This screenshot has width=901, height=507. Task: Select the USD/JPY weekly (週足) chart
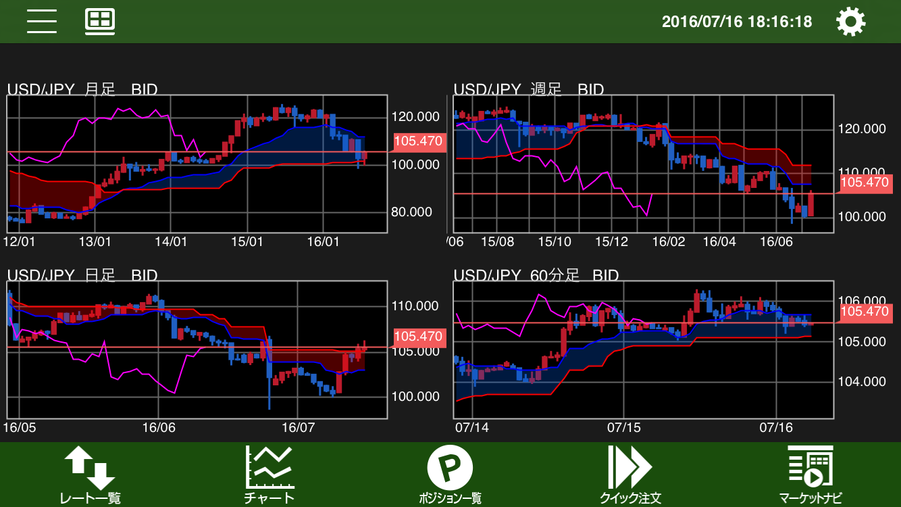pyautogui.click(x=643, y=164)
